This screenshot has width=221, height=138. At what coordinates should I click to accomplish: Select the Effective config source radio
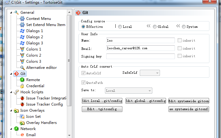tap(83, 27)
